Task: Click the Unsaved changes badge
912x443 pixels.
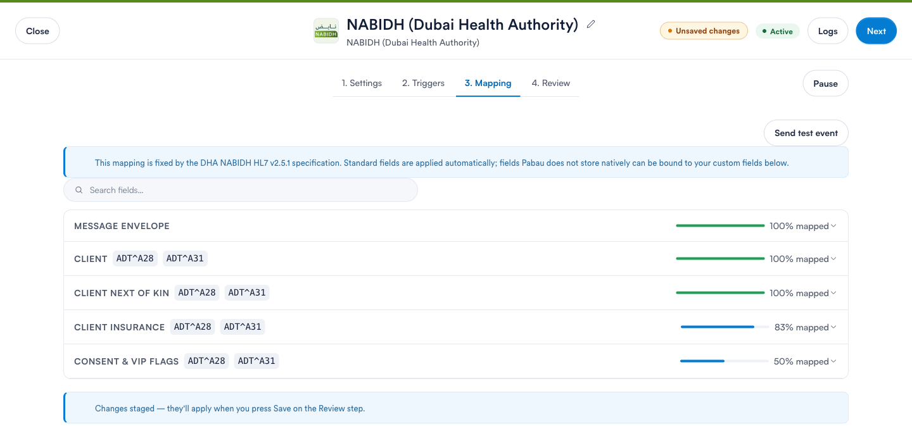Action: coord(704,31)
